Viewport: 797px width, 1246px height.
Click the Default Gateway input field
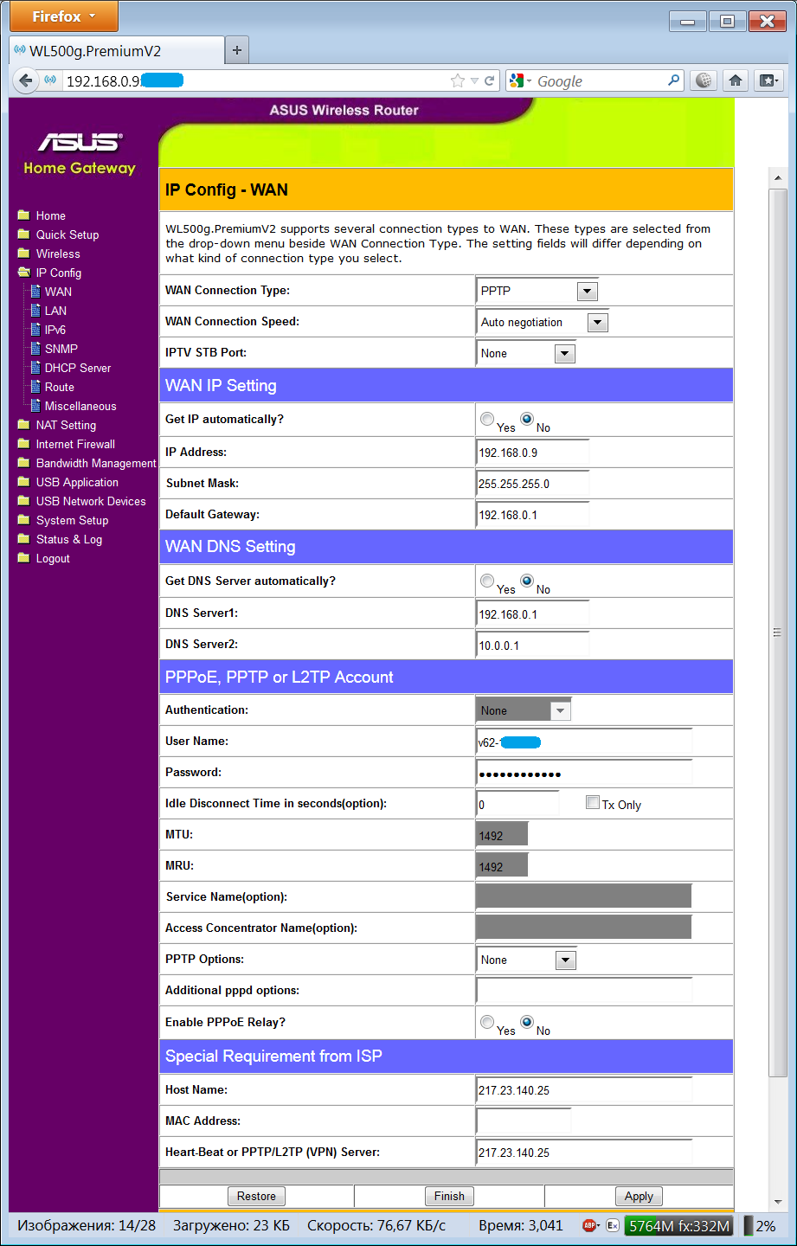click(x=533, y=515)
